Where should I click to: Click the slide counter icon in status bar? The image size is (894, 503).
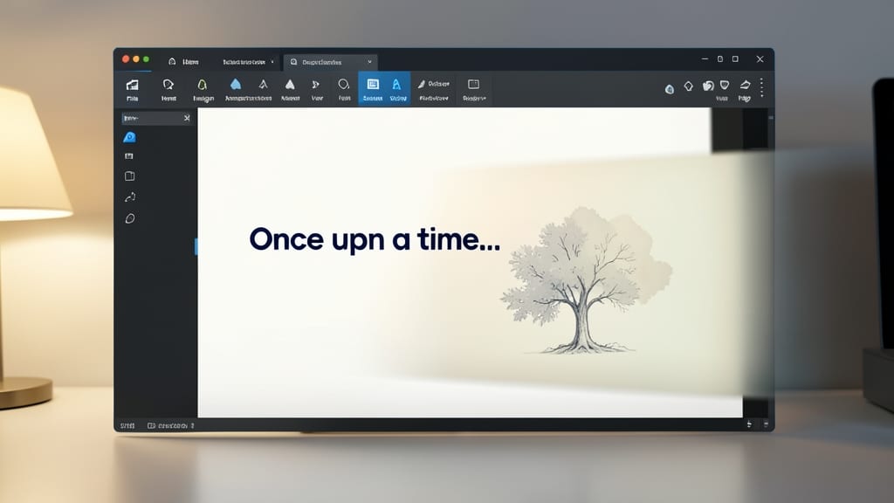click(151, 425)
